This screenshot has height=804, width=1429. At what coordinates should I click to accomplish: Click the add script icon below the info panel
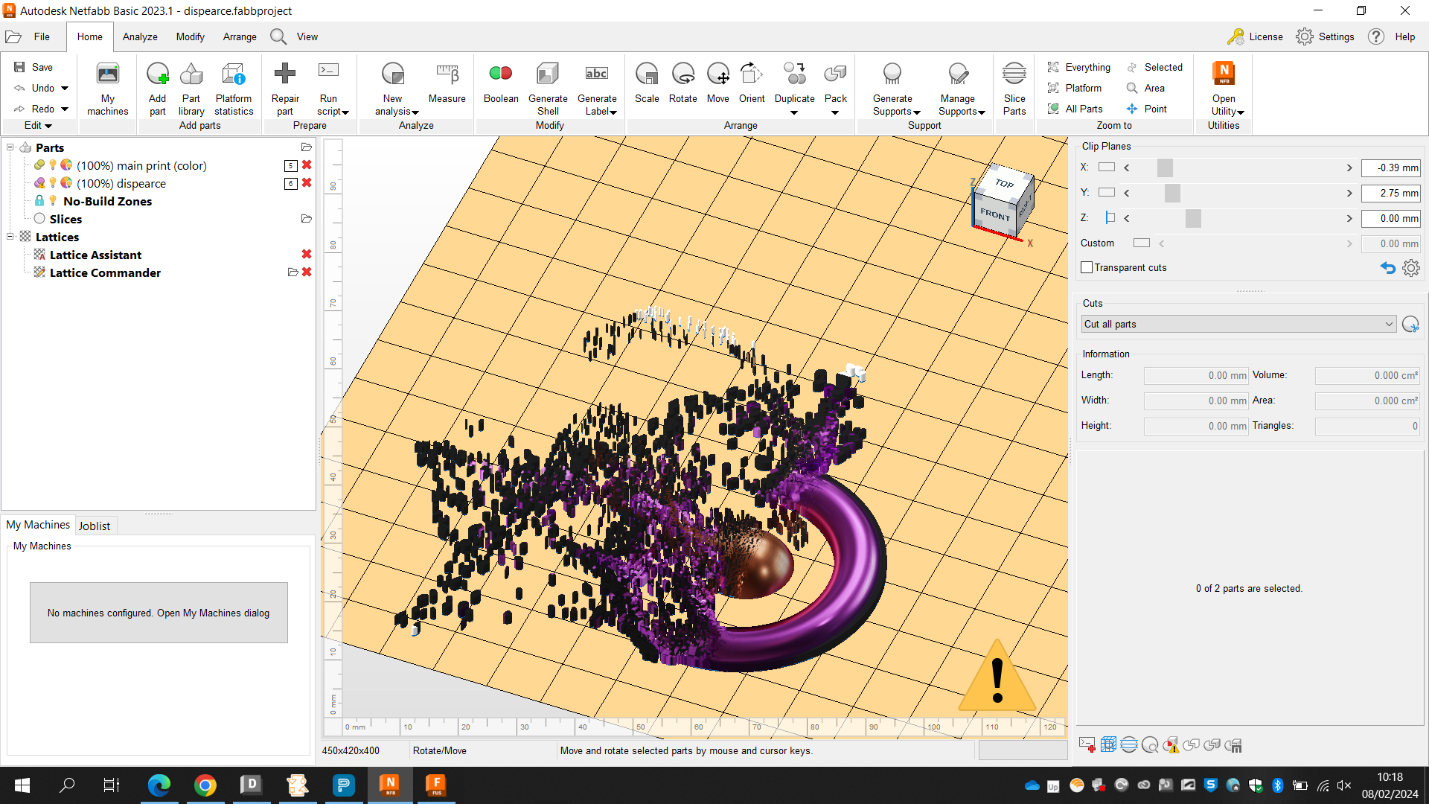coord(1087,745)
